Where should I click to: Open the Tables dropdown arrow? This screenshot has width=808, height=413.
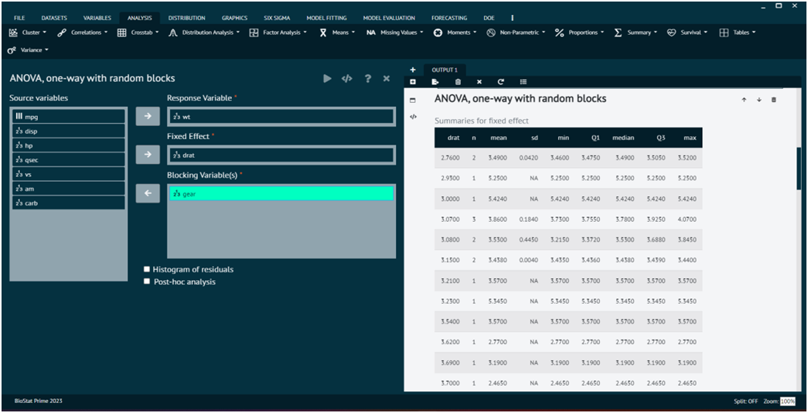(754, 32)
